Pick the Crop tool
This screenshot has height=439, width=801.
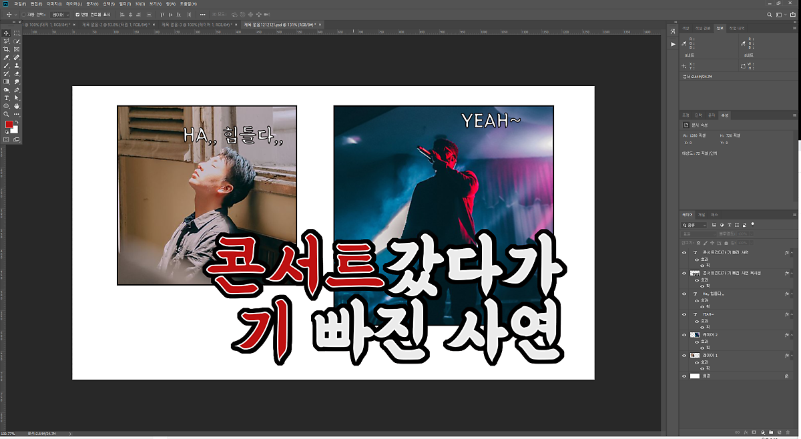(7, 49)
